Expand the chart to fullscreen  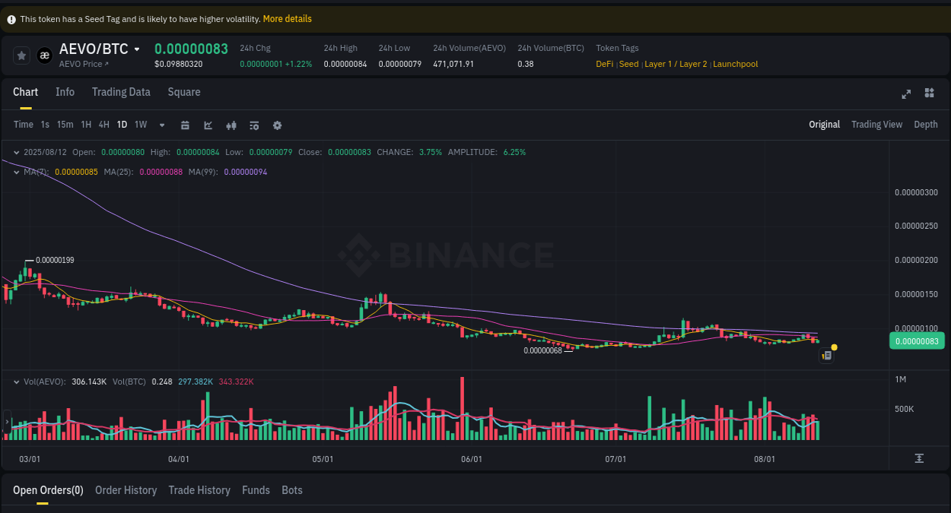click(x=906, y=93)
